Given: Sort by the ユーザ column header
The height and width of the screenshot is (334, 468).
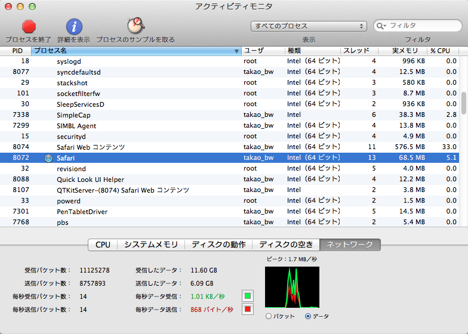Looking at the screenshot, I should coord(263,51).
